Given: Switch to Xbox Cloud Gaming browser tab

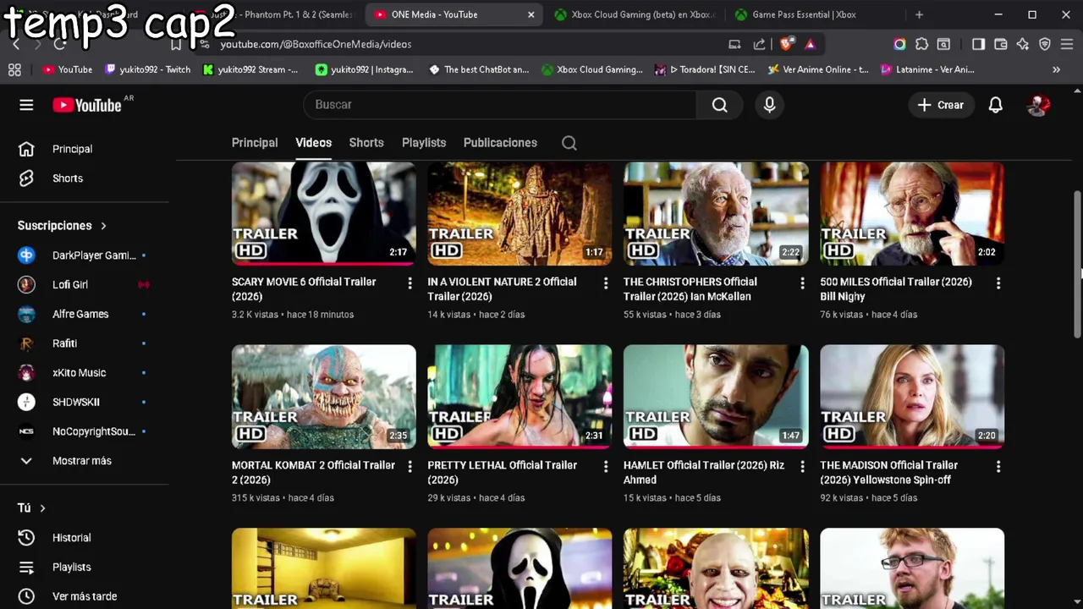Looking at the screenshot, I should 635,14.
